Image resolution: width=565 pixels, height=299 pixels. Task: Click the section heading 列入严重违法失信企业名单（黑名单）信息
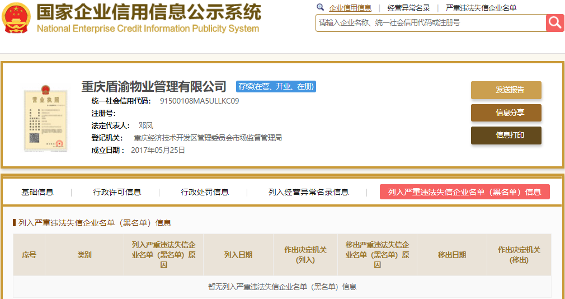coord(95,223)
